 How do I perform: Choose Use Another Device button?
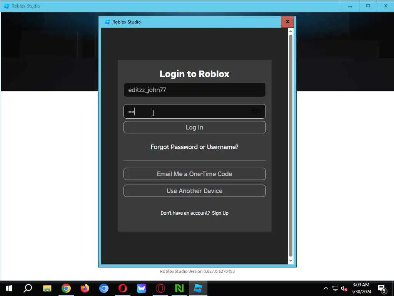pos(194,191)
